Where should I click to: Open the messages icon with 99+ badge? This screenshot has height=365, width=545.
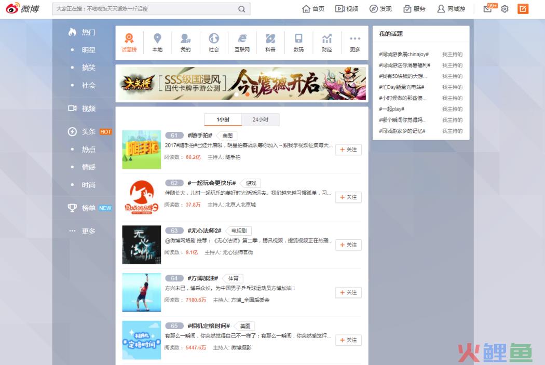click(488, 9)
